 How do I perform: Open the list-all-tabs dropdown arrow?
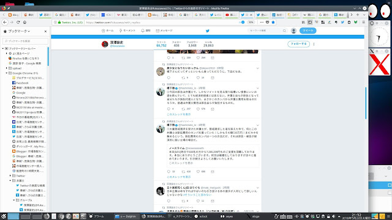pyautogui.click(x=364, y=15)
